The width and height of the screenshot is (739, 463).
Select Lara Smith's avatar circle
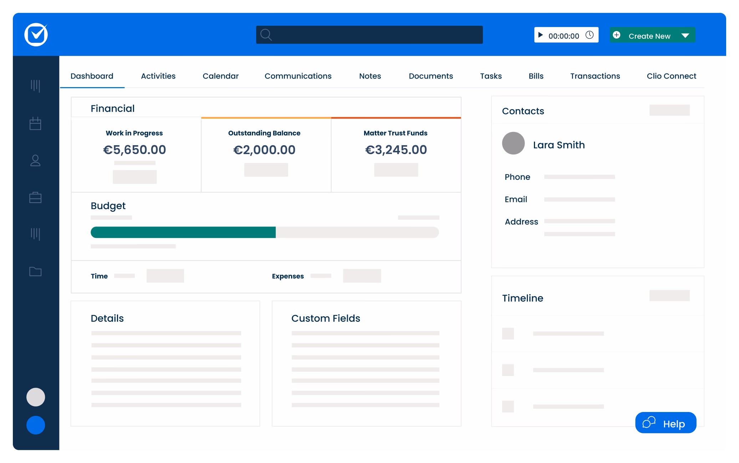tap(513, 143)
